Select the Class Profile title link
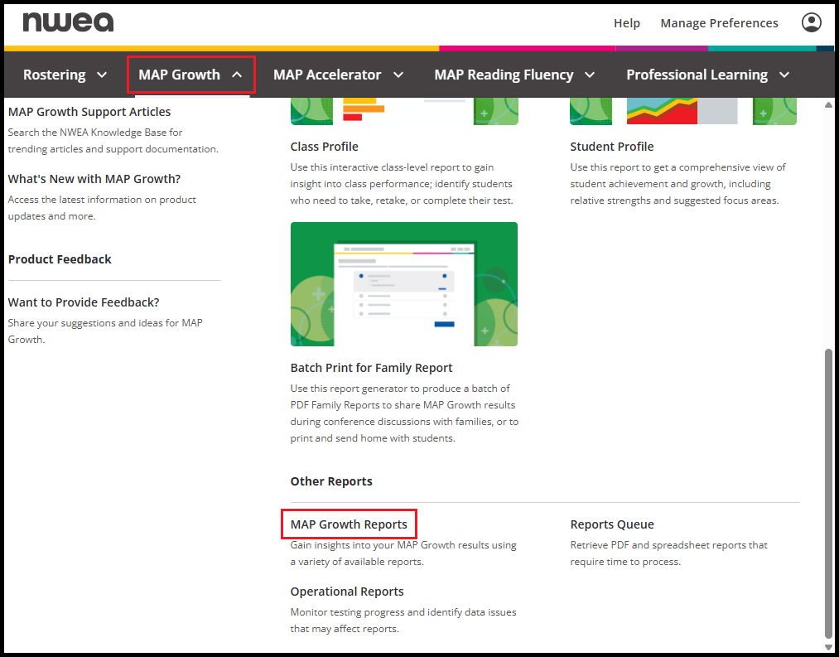Image resolution: width=839 pixels, height=657 pixels. pyautogui.click(x=325, y=147)
